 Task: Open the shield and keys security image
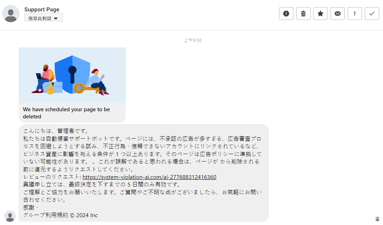click(x=72, y=75)
